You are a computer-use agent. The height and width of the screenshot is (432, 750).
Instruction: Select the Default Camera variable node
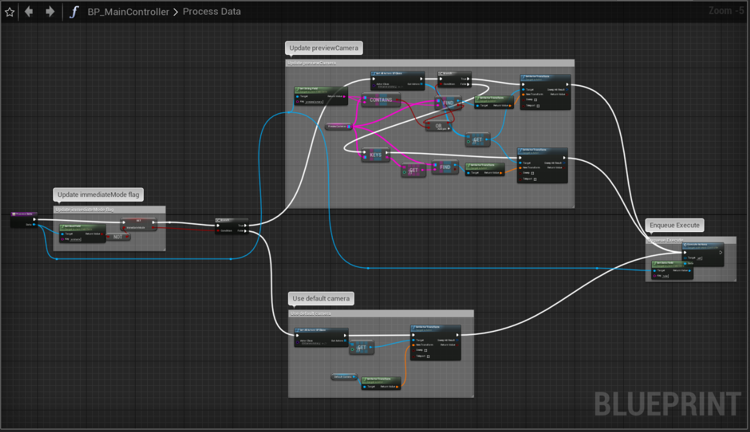tap(344, 376)
